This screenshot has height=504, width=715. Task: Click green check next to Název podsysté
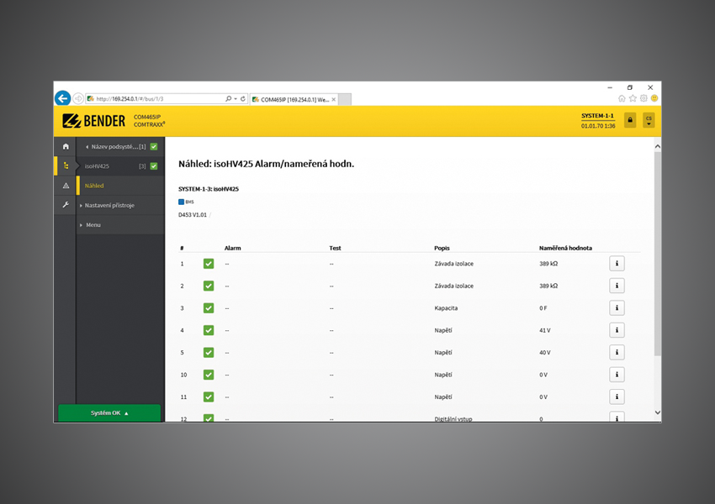[x=154, y=147]
